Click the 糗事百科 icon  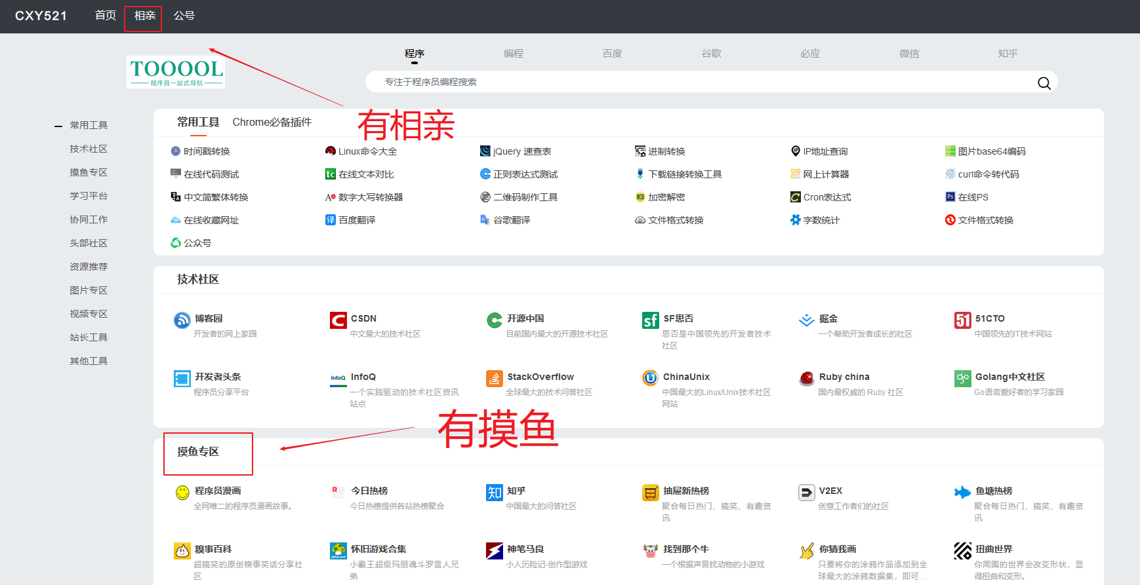point(182,551)
